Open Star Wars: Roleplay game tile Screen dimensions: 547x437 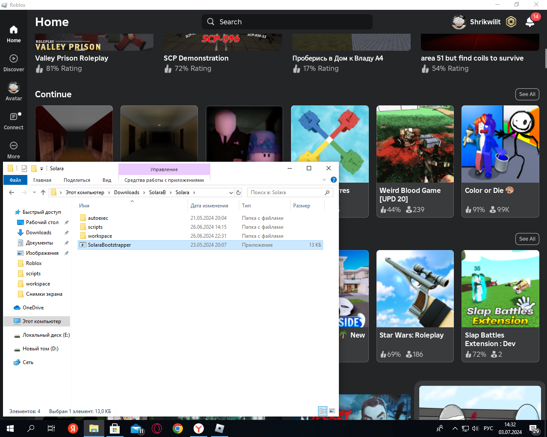[415, 306]
